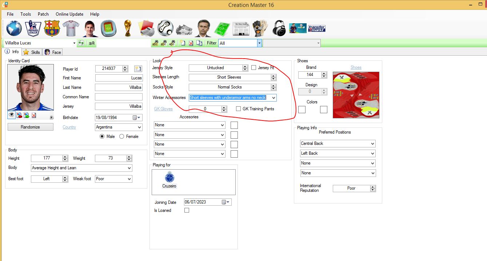Click the GK Gloves link
Screen dimensions: 487x261
pyautogui.click(x=163, y=109)
